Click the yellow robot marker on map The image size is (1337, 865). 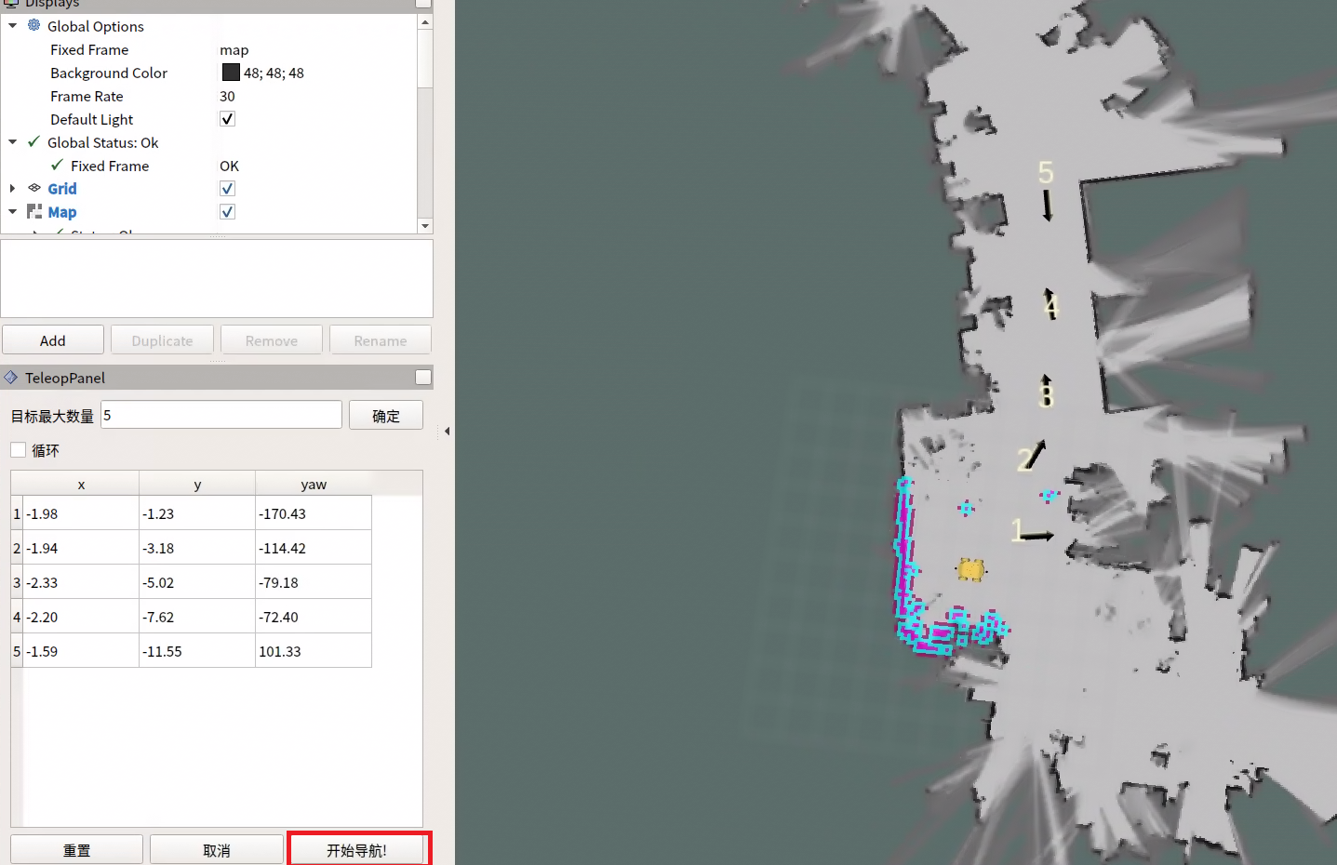click(970, 569)
